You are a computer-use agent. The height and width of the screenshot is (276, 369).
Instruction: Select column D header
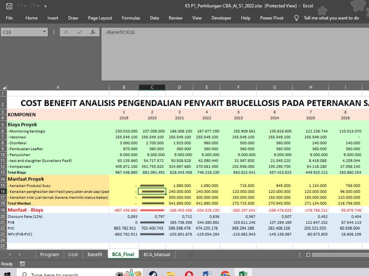tap(179, 87)
